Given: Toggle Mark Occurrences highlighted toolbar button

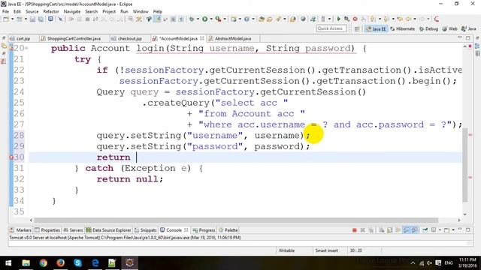Looking at the screenshot, I should pos(157,19).
